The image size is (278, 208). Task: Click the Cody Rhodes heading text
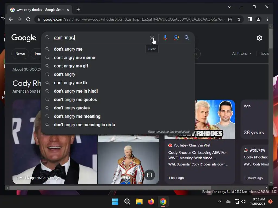27,83
